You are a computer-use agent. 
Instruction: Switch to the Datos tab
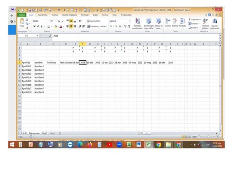(x=95, y=15)
